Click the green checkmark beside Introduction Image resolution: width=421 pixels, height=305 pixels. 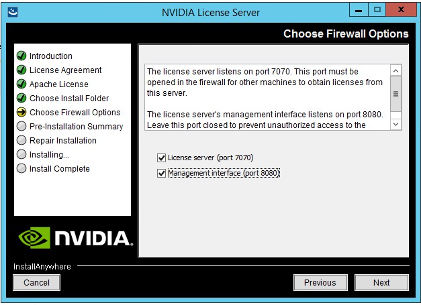(x=21, y=56)
